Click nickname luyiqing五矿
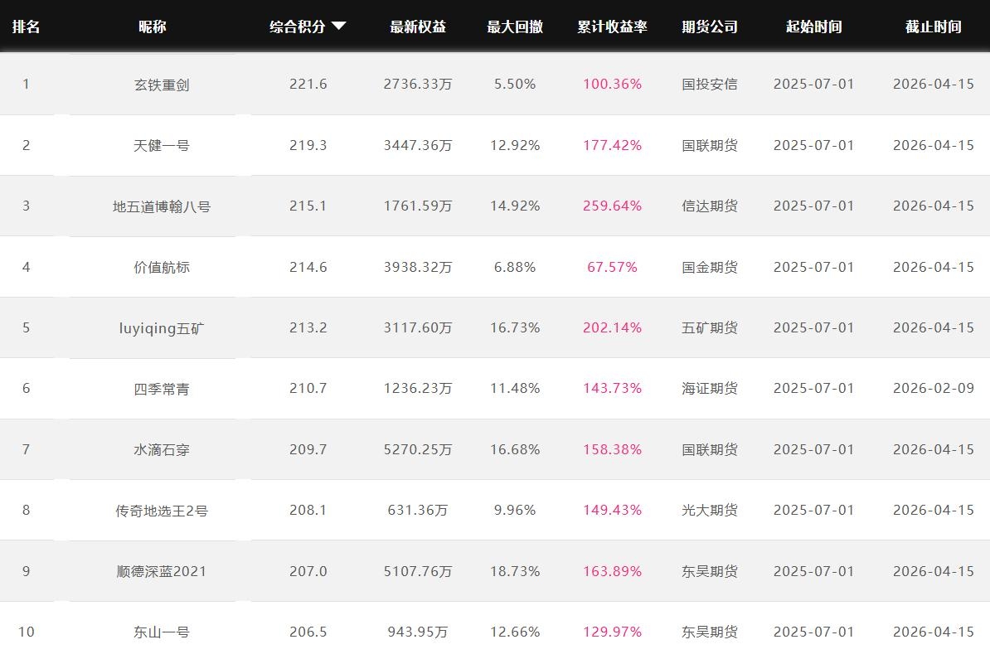The image size is (990, 659). [x=162, y=327]
